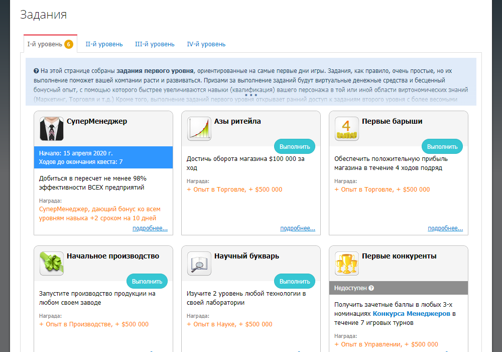Viewport: 502px width, 352px height.
Task: Open подробнее link in СуперМенеджер card
Action: coord(150,228)
